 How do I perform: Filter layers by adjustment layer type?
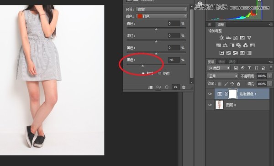(x=243, y=68)
